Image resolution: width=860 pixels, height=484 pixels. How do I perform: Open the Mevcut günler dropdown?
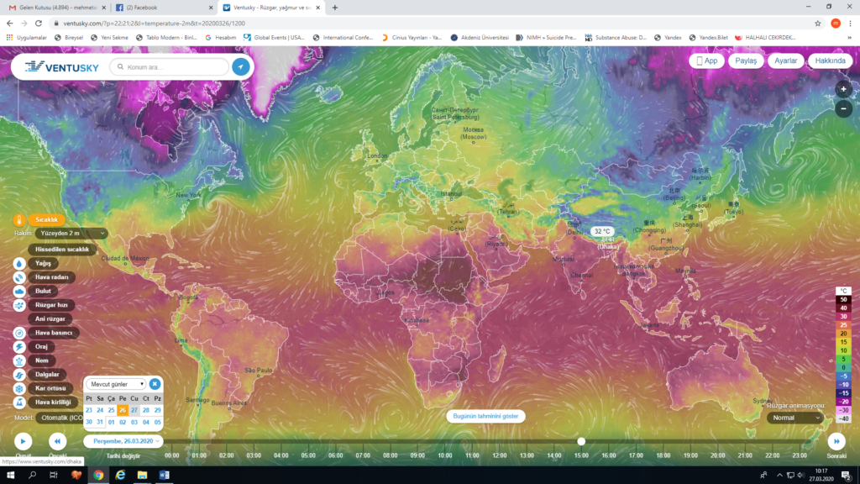tap(116, 384)
